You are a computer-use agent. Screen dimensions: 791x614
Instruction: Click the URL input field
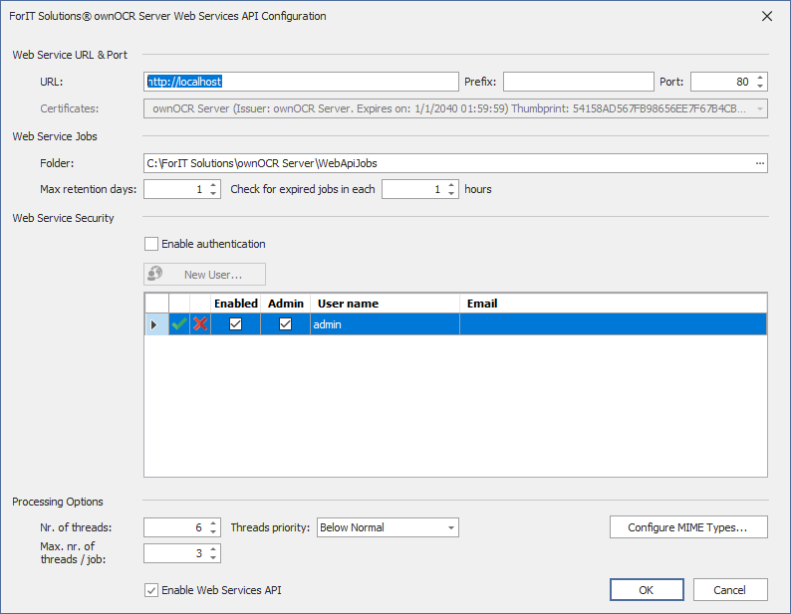click(301, 82)
